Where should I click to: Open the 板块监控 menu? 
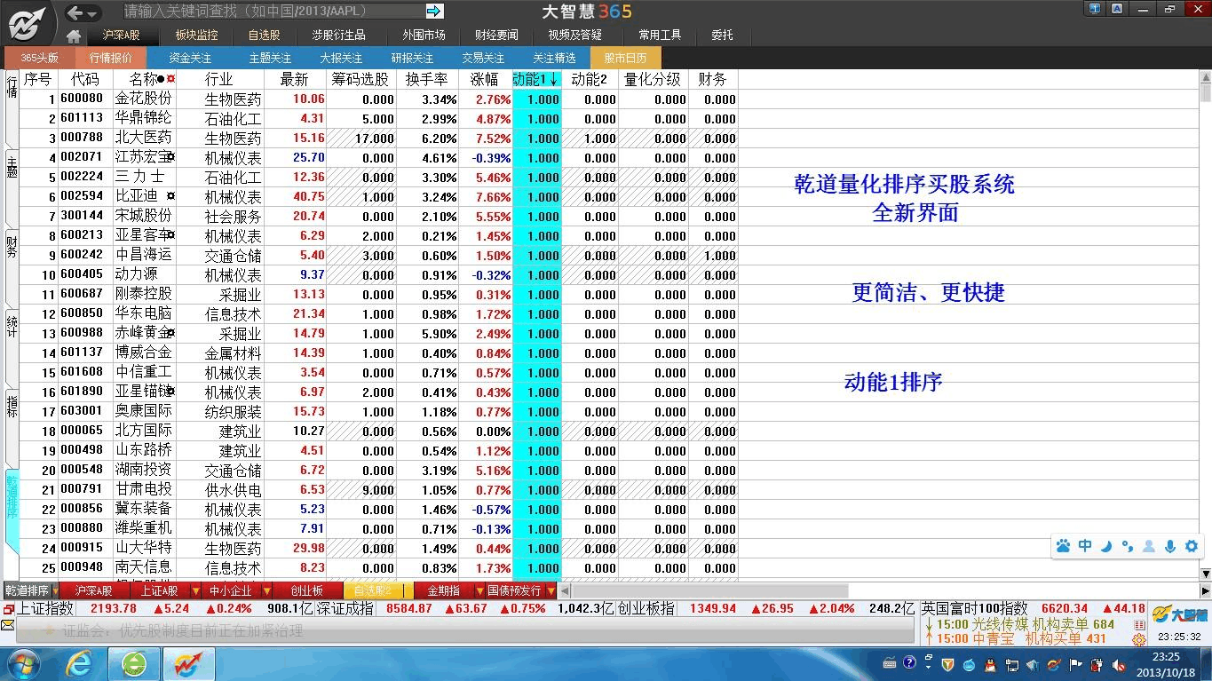[196, 36]
